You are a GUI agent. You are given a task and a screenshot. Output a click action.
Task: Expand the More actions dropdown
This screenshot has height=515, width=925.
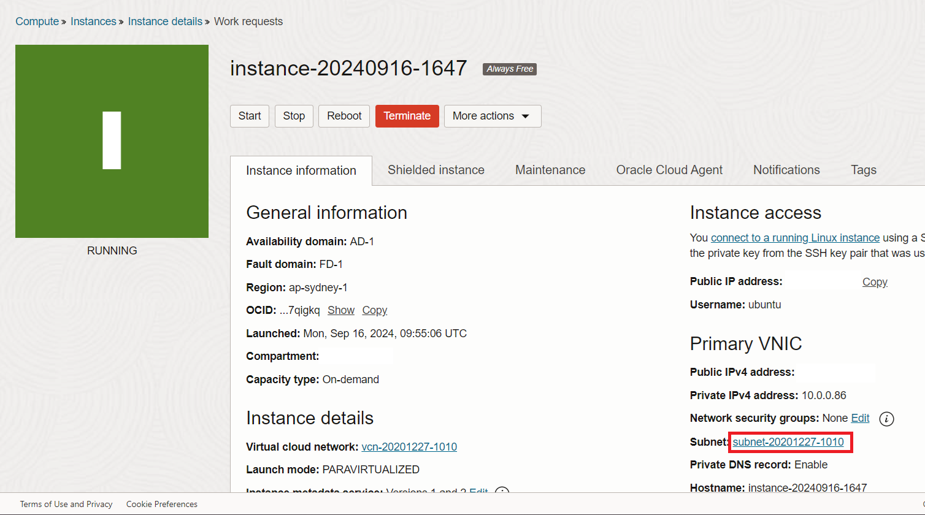(493, 116)
